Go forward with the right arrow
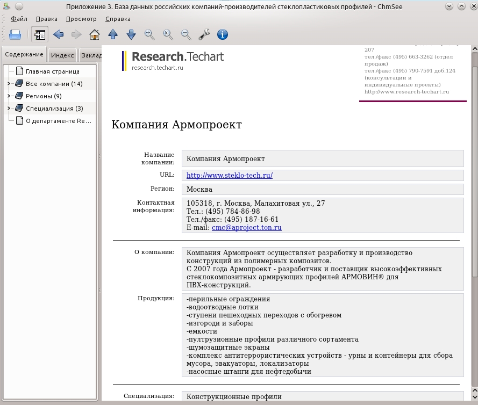Viewport: 478px width, 405px height. click(x=76, y=34)
